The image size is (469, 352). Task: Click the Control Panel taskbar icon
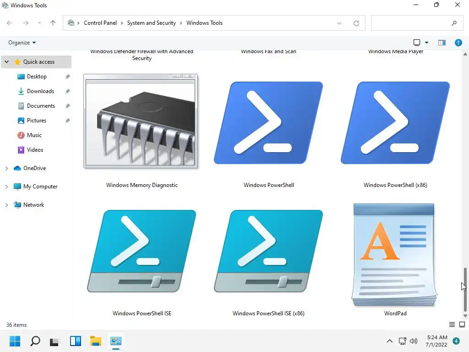pos(116,341)
